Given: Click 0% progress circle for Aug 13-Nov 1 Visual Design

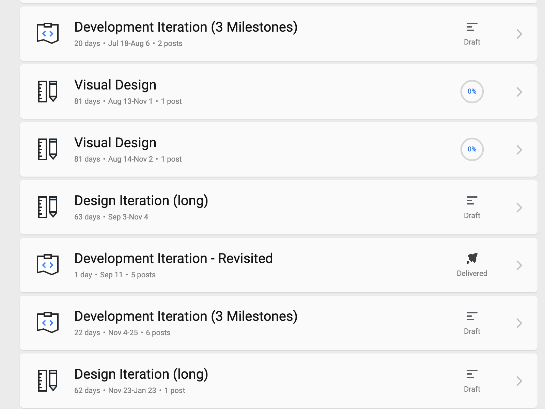Looking at the screenshot, I should tap(472, 92).
